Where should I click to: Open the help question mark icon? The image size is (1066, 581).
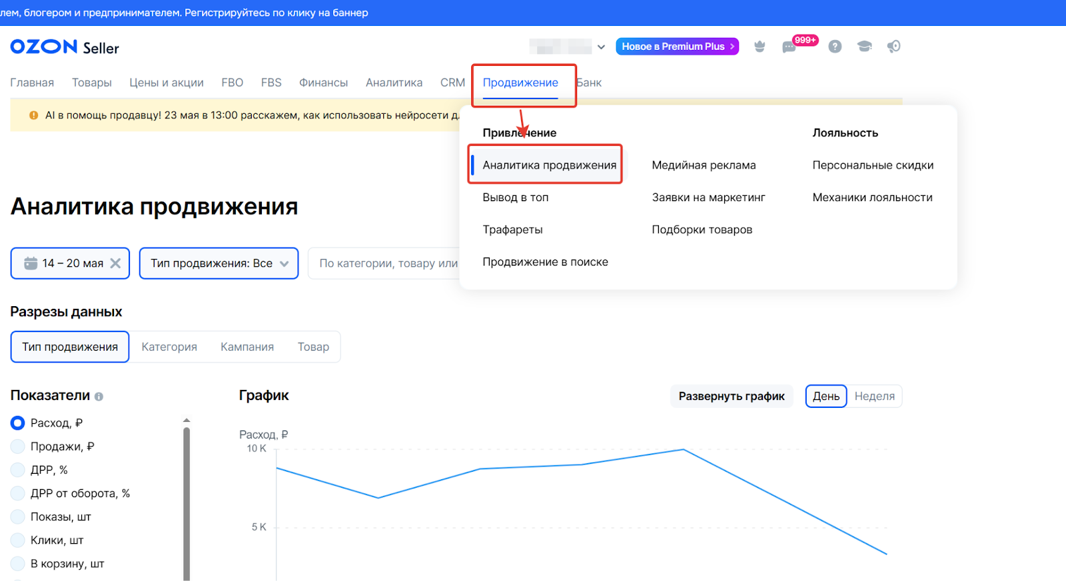tap(835, 47)
